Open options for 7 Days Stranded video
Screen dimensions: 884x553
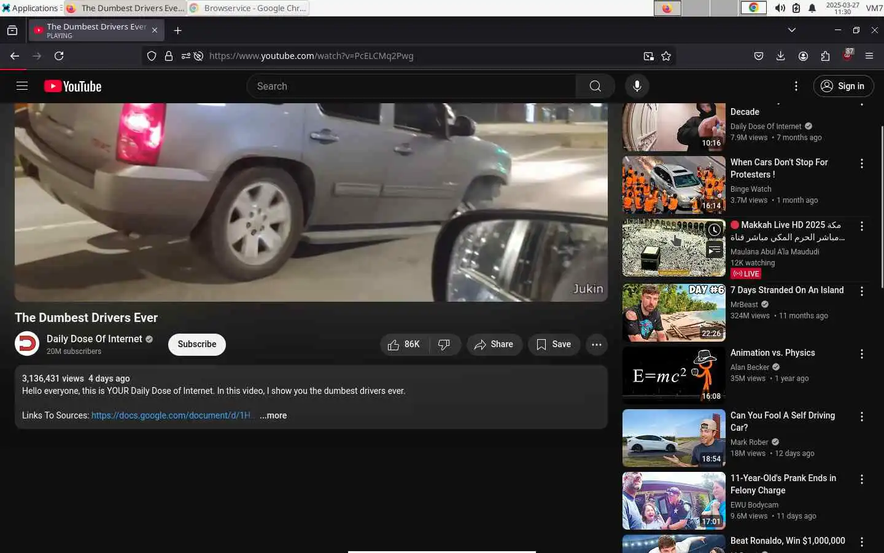862,291
